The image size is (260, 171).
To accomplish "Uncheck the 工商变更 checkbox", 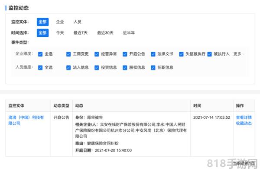I will point(68,54).
